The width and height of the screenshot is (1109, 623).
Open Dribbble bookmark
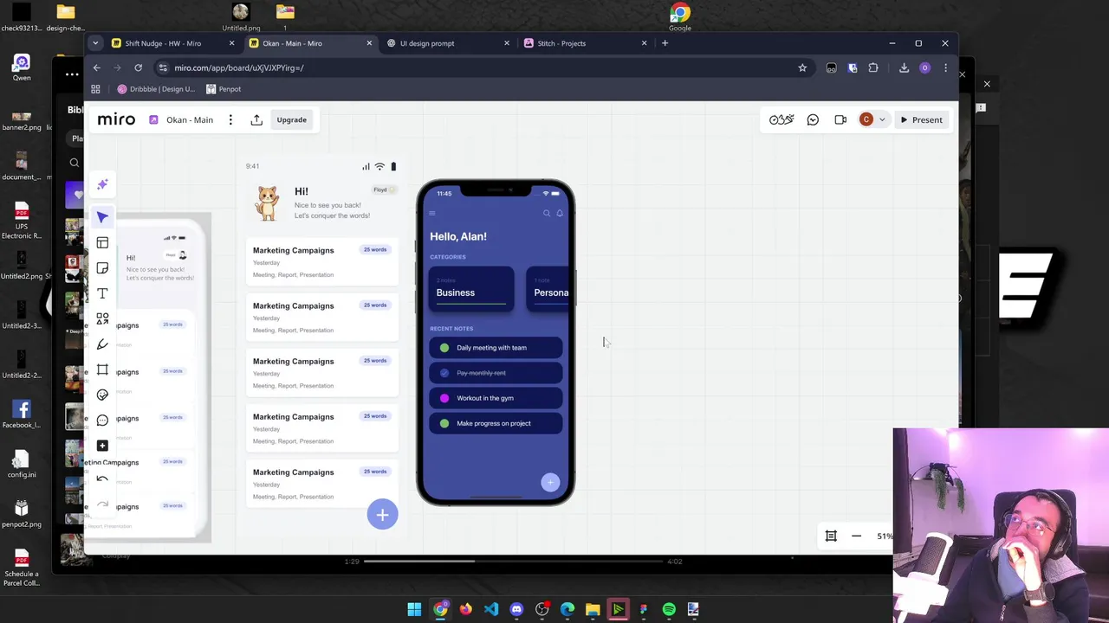pos(156,89)
